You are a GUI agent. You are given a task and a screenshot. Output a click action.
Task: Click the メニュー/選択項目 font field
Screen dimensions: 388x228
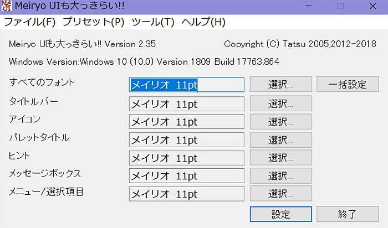(x=187, y=194)
